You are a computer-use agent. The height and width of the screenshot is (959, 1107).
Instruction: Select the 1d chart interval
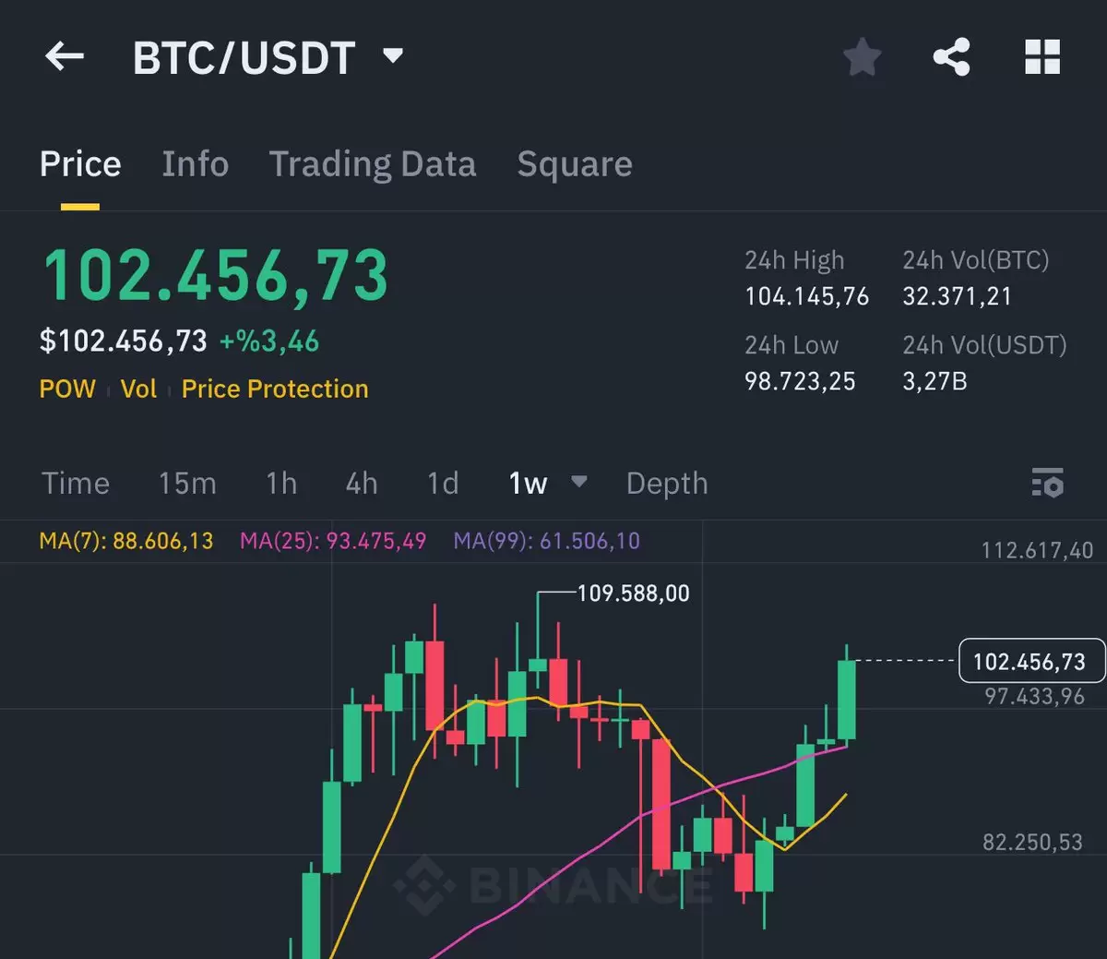[443, 484]
